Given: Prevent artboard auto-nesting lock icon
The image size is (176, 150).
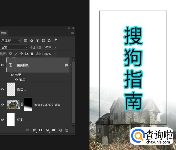Looking at the screenshot, I should coord(27,54).
